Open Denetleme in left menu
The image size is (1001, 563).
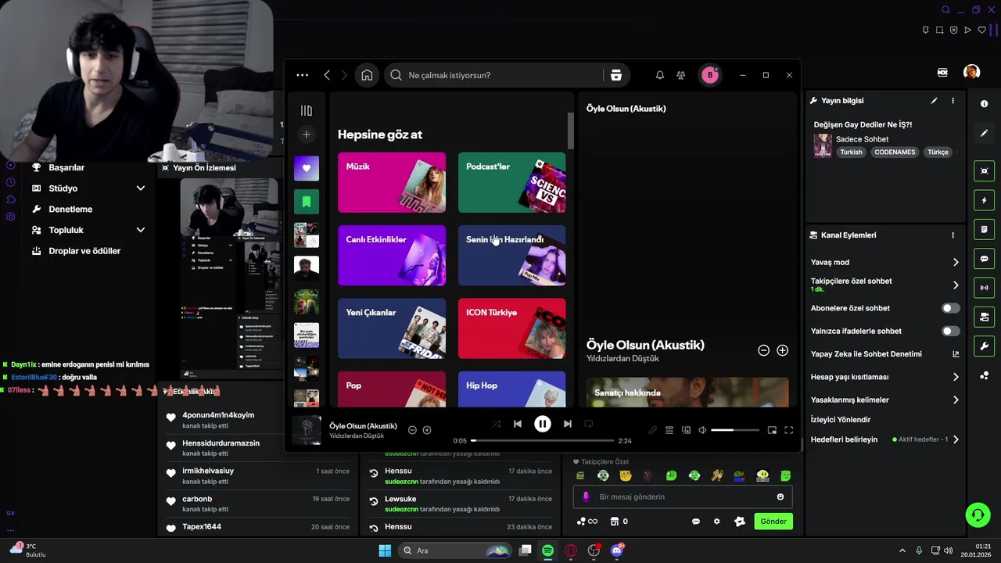pyautogui.click(x=70, y=210)
